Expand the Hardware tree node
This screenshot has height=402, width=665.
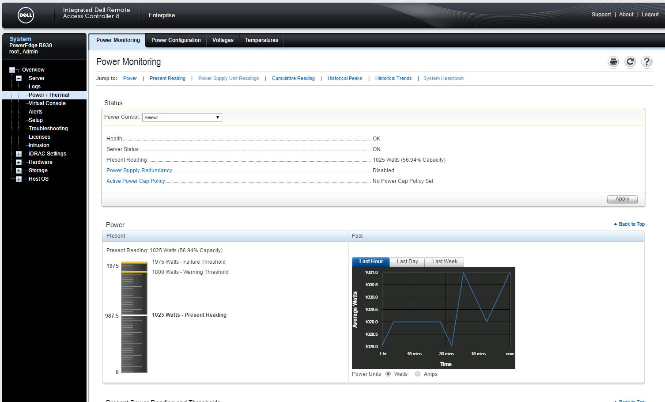[19, 162]
